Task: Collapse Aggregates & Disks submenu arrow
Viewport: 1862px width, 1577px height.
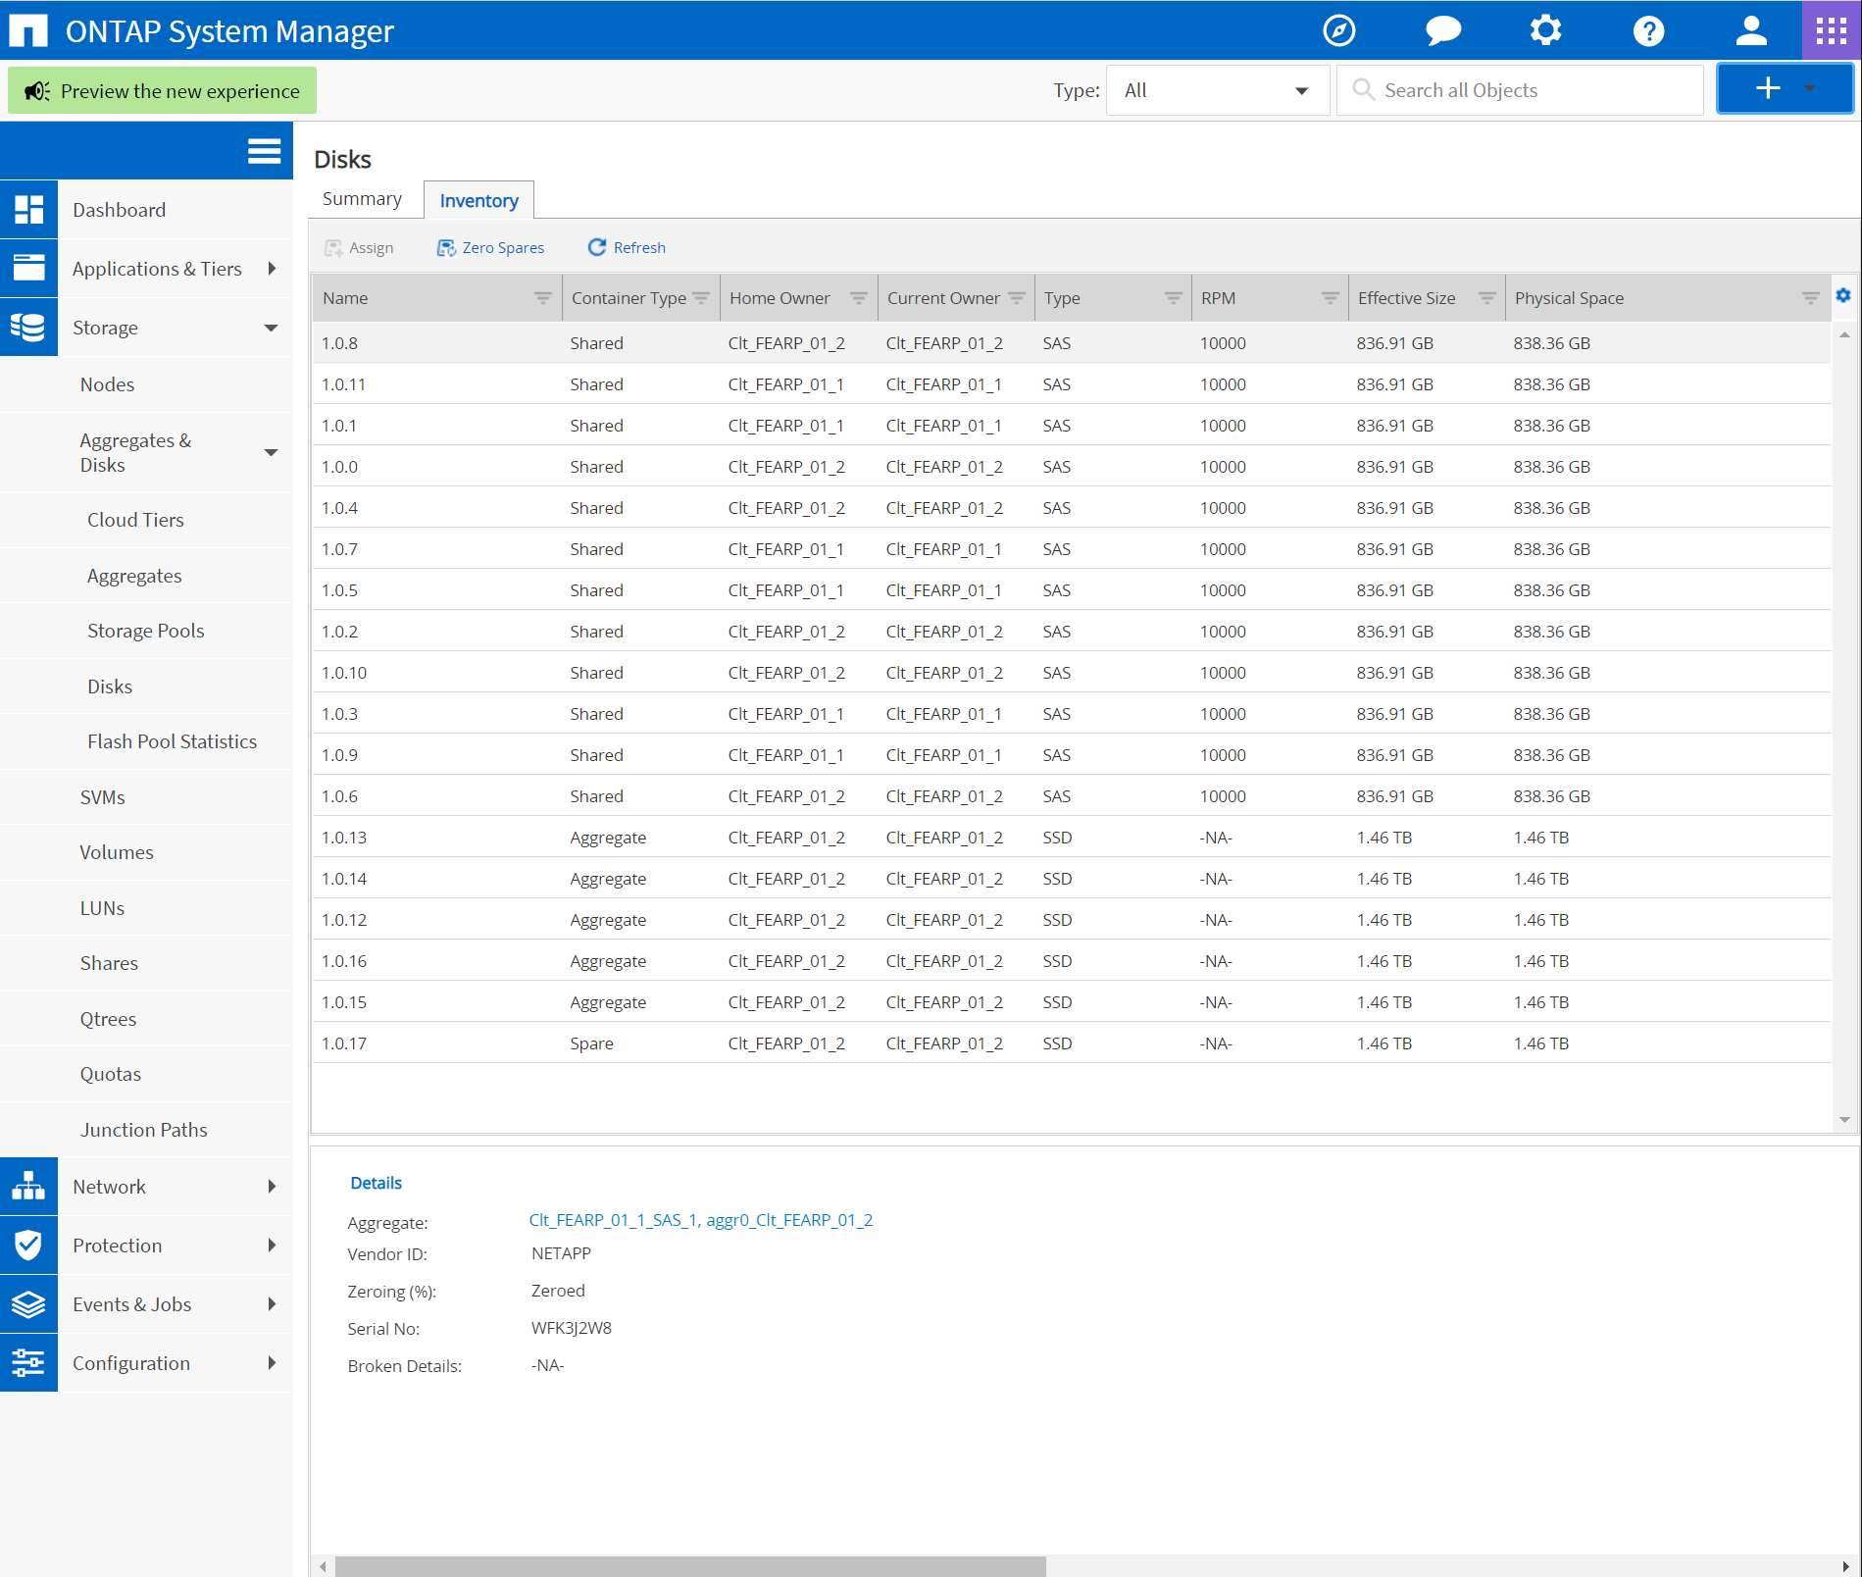Action: click(272, 452)
